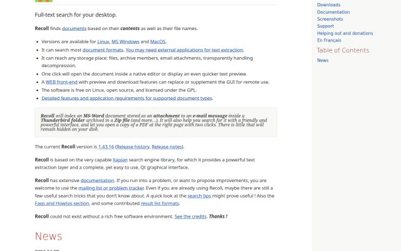This screenshot has height=251, width=401.
Task: Switch to En Français version
Action: [329, 40]
